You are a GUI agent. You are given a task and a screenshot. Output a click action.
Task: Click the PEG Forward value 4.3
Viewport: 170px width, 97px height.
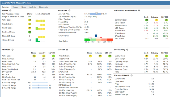tap(86, 25)
